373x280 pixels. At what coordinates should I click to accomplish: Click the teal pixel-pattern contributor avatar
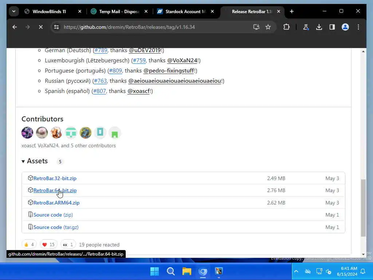(x=71, y=133)
